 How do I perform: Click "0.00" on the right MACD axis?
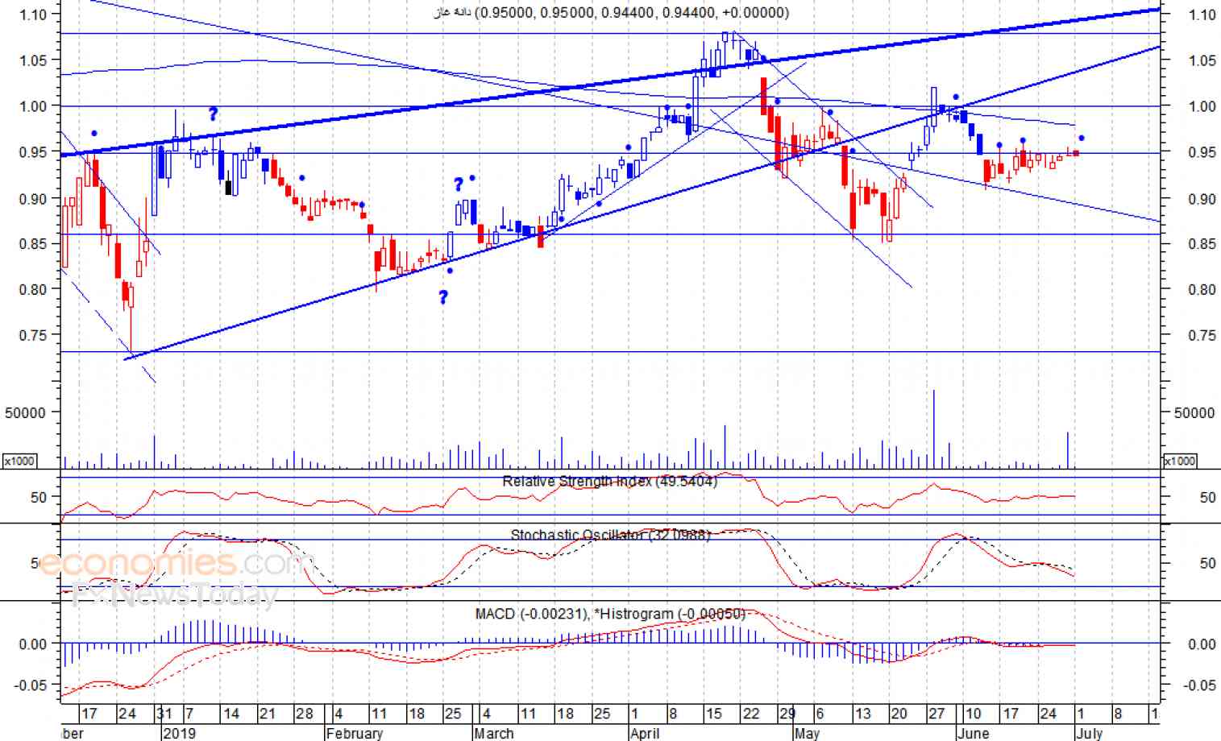(1202, 644)
